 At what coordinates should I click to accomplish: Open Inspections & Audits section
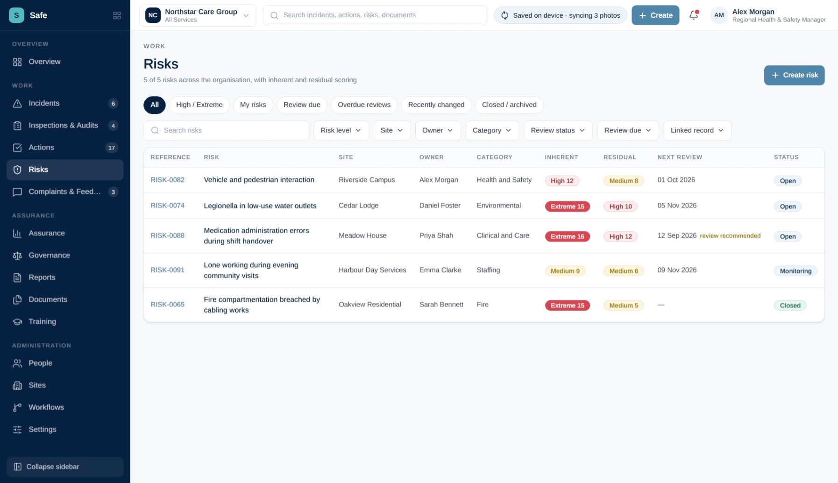click(x=65, y=125)
